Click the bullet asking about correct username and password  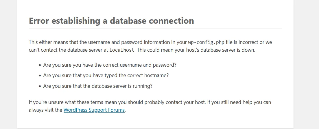110,65
